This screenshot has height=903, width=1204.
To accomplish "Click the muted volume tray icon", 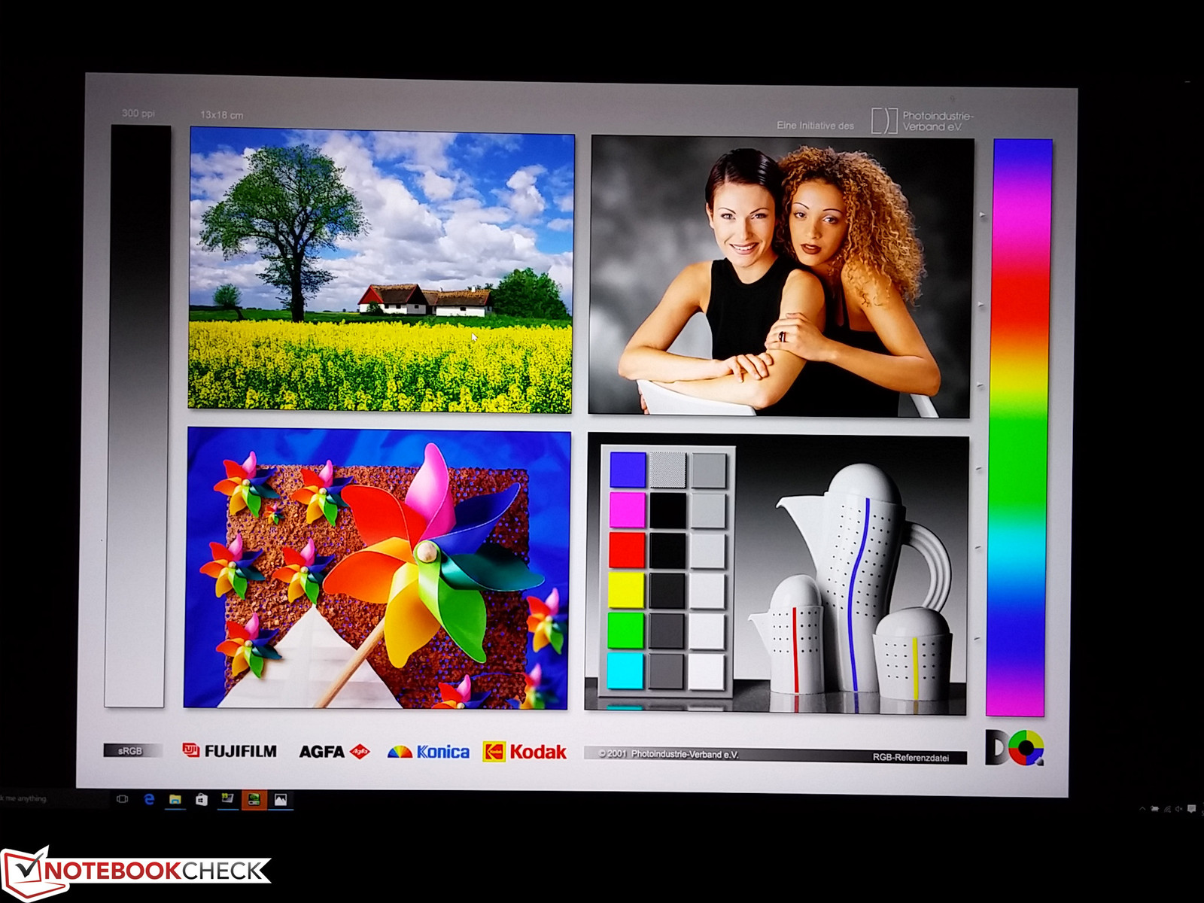I will 1178,809.
